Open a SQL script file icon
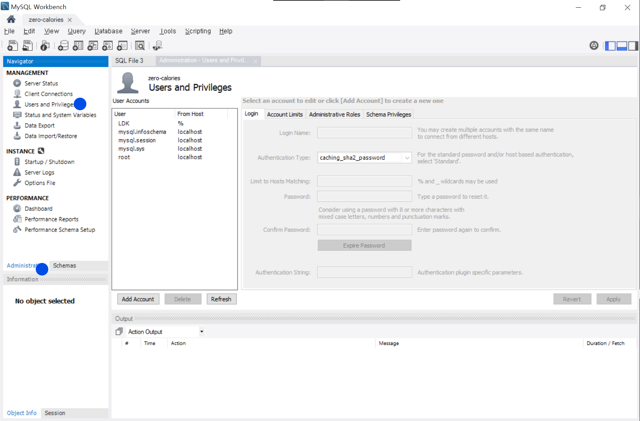 coord(27,46)
